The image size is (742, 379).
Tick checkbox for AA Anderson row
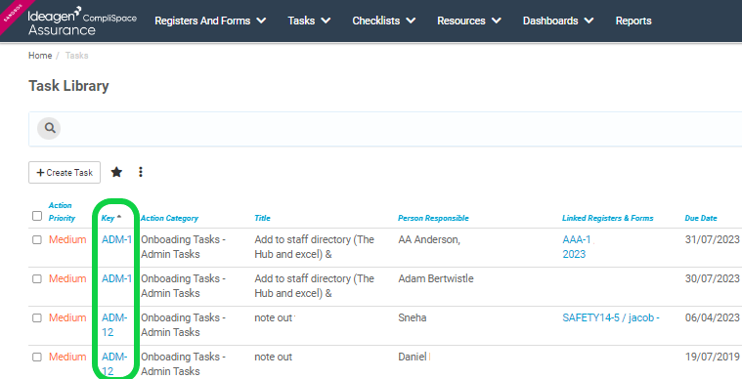(x=37, y=240)
